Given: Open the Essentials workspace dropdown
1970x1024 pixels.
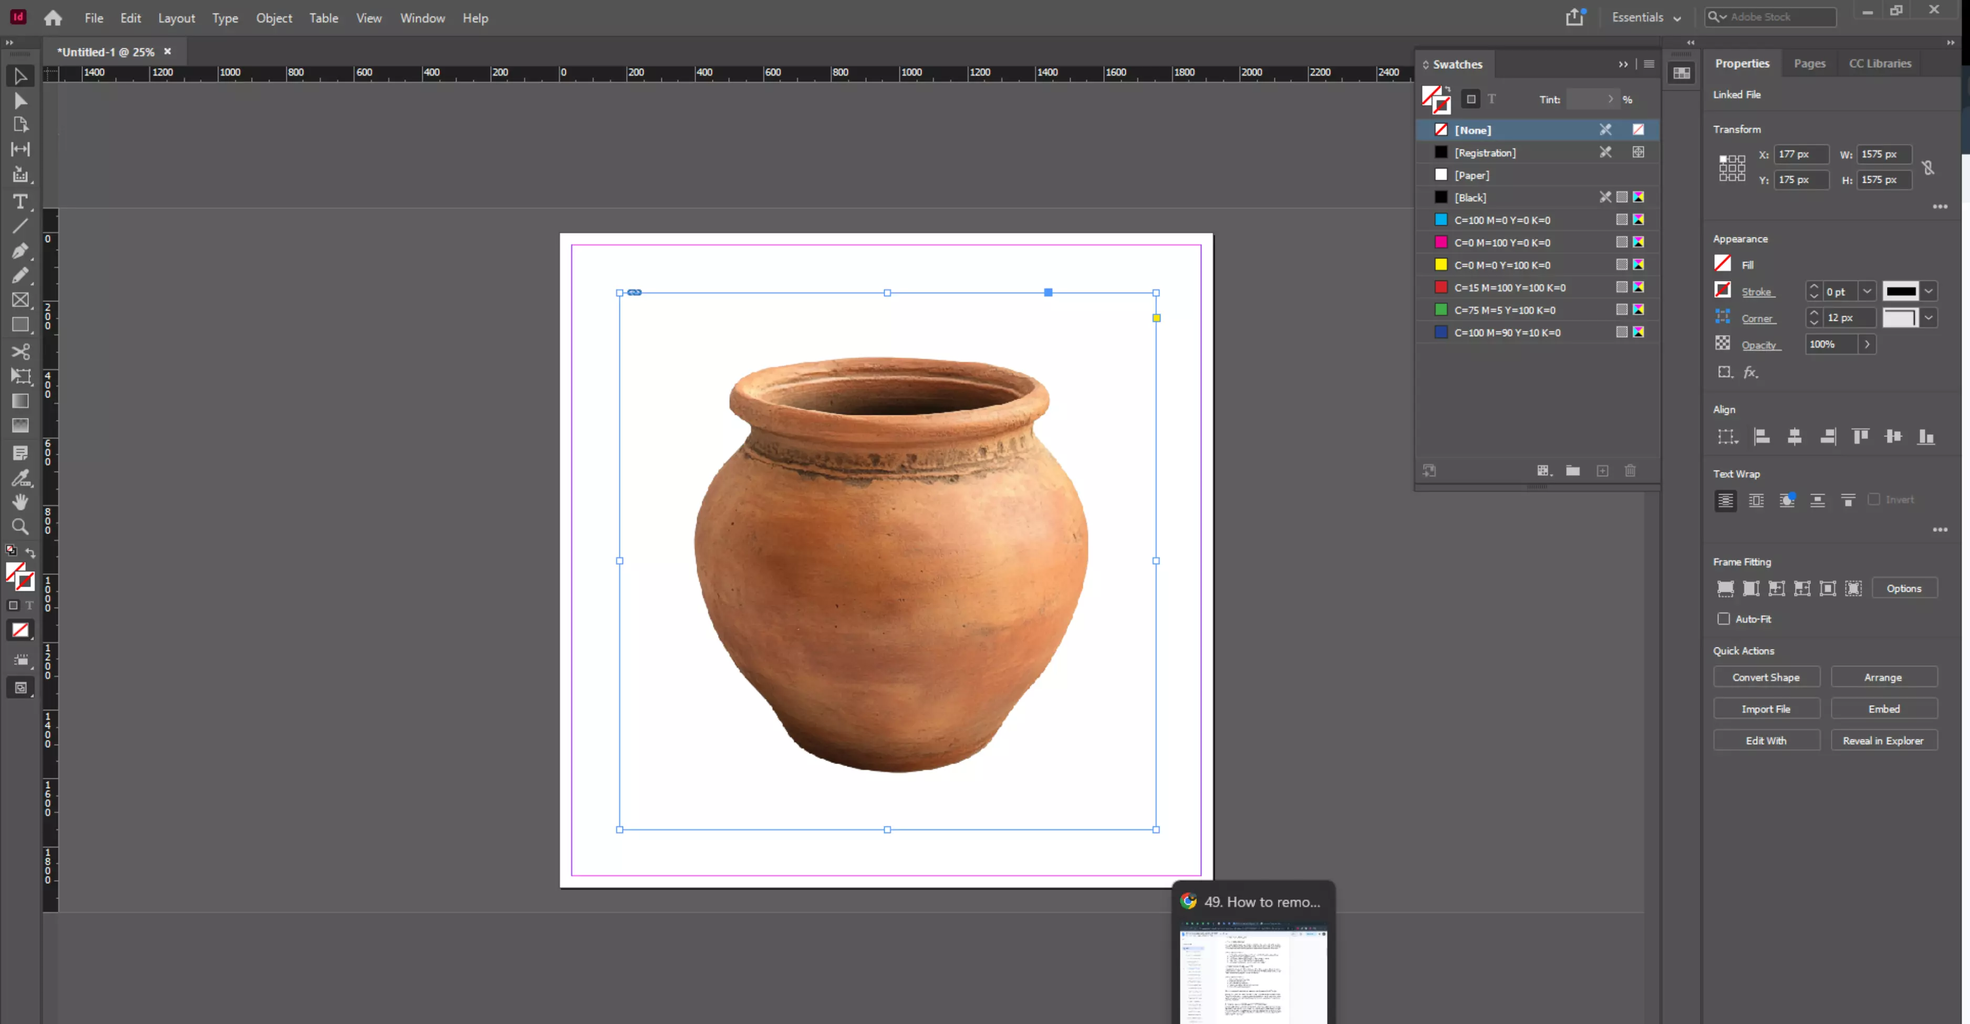Looking at the screenshot, I should 1646,17.
